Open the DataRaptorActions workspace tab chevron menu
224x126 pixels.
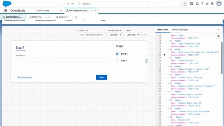[x=92, y=11]
